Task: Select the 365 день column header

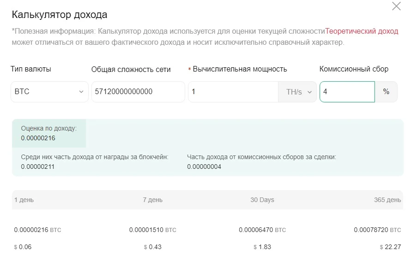Action: [x=387, y=200]
